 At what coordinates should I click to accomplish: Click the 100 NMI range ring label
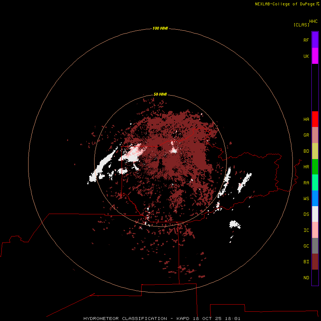point(160,28)
